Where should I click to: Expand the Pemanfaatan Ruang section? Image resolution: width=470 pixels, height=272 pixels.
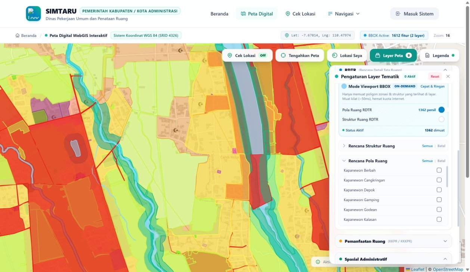[x=445, y=241]
